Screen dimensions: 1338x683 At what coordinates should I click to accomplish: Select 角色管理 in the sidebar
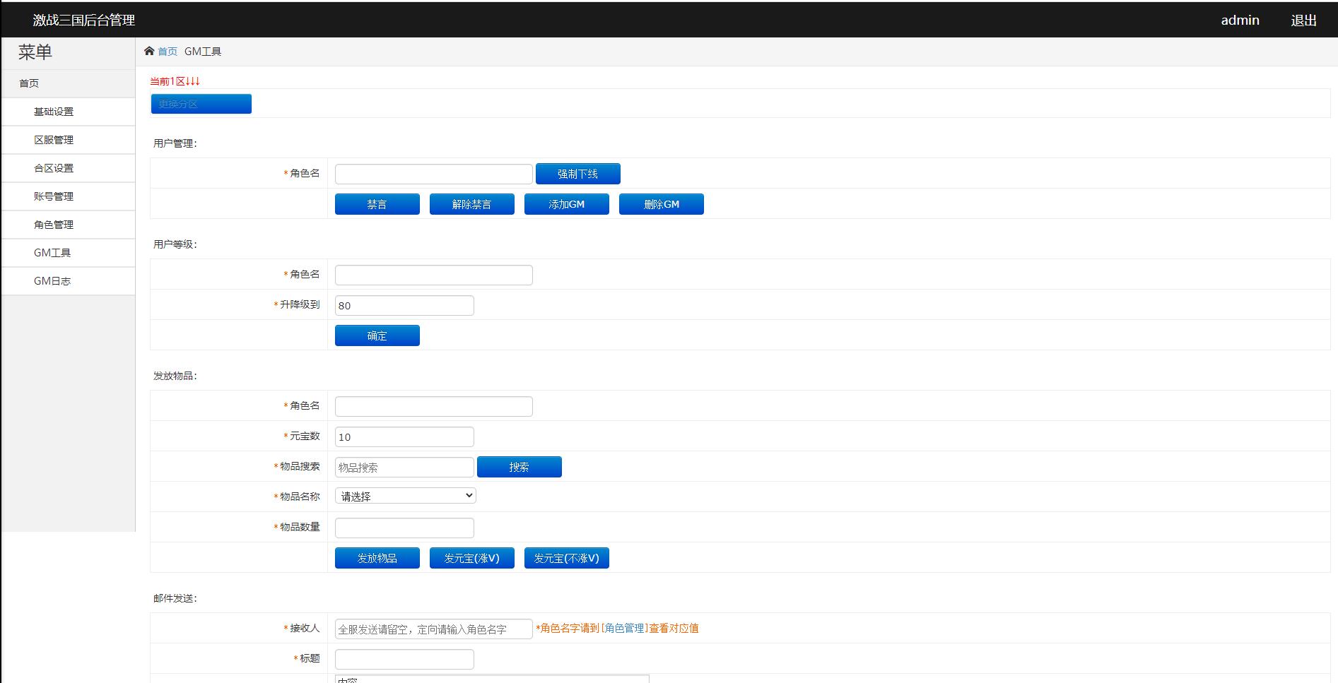53,224
